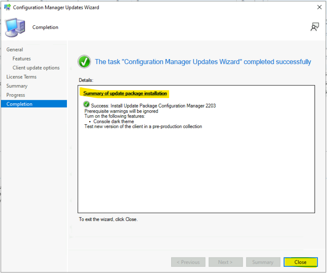Click the computer wizard icon beside Completion
The width and height of the screenshot is (327, 274).
[15, 28]
